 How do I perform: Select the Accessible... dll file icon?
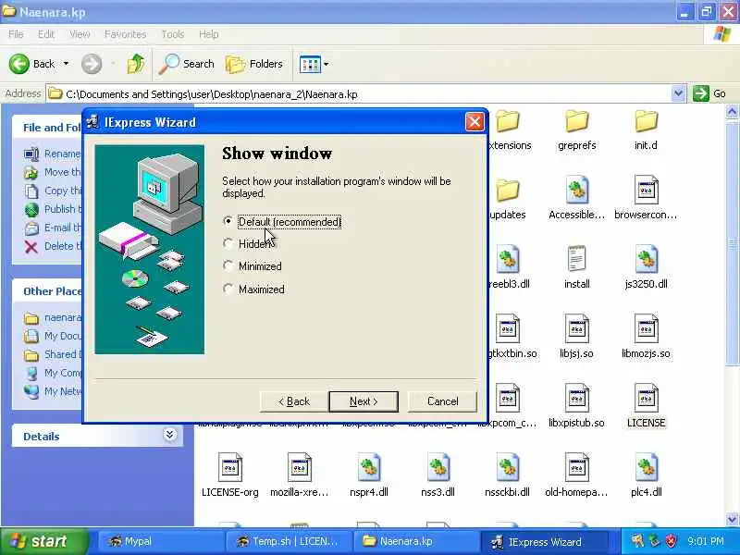point(576,190)
